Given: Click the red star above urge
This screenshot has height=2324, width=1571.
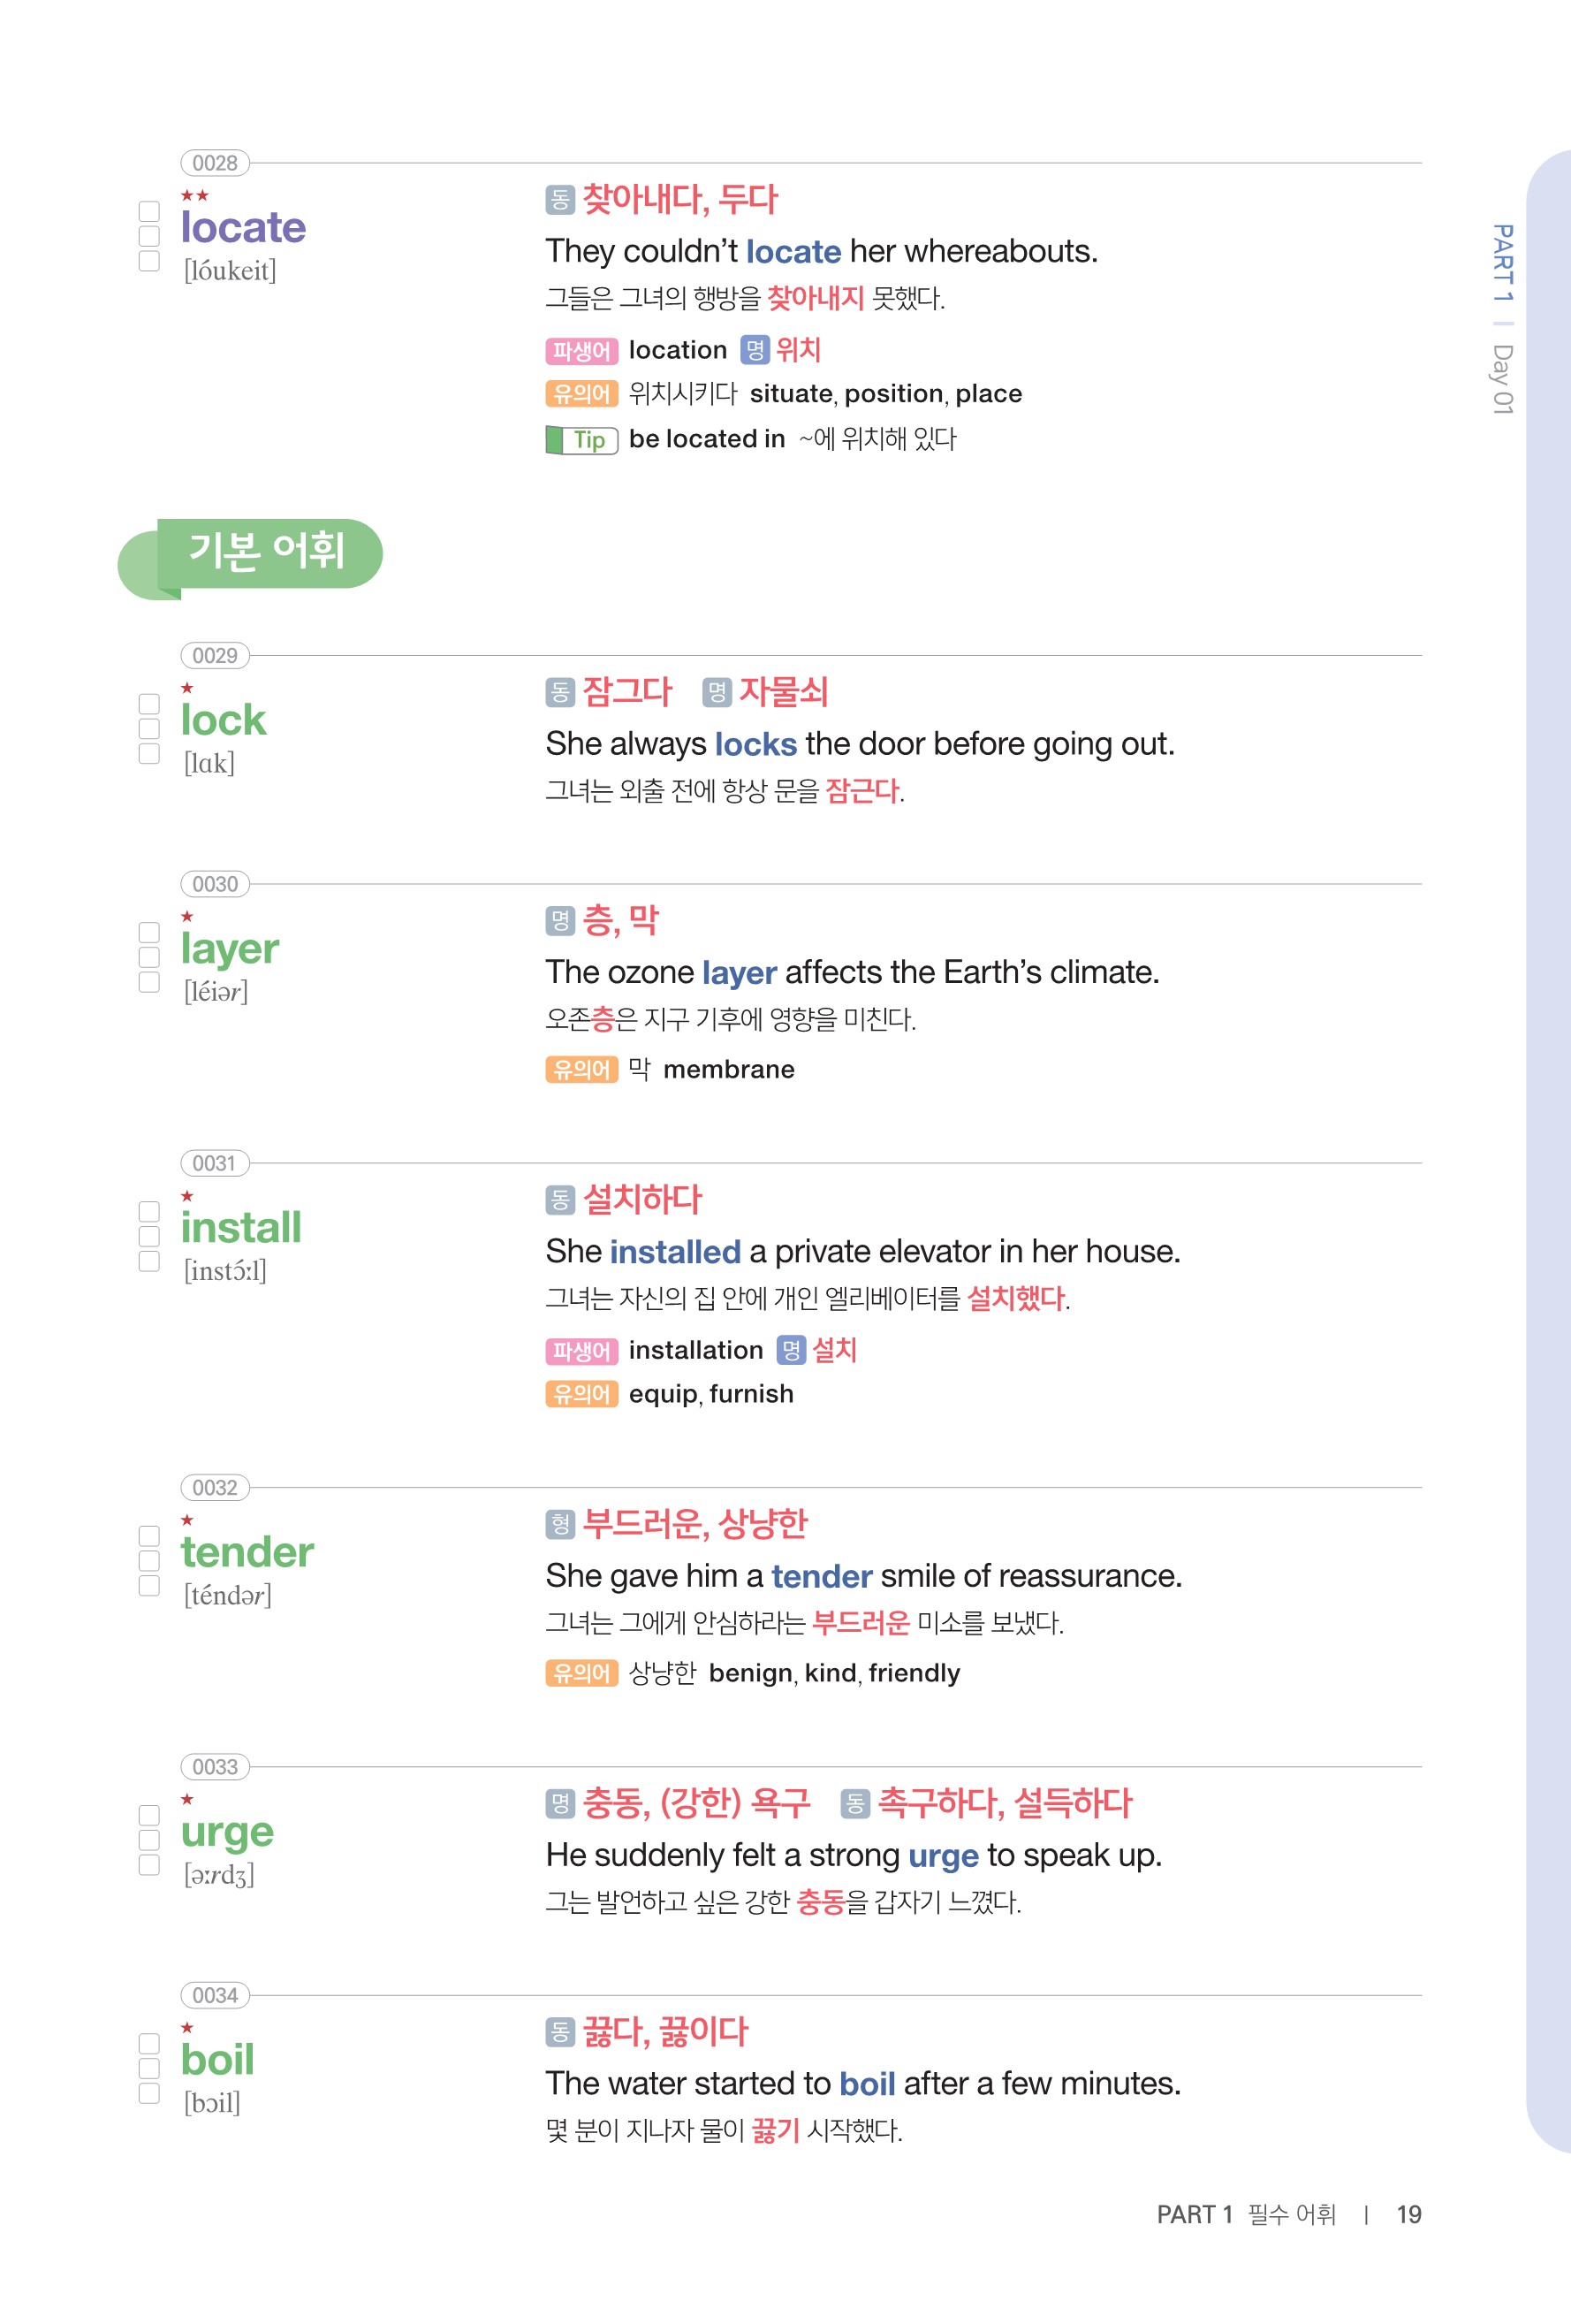Looking at the screenshot, I should tap(187, 1800).
